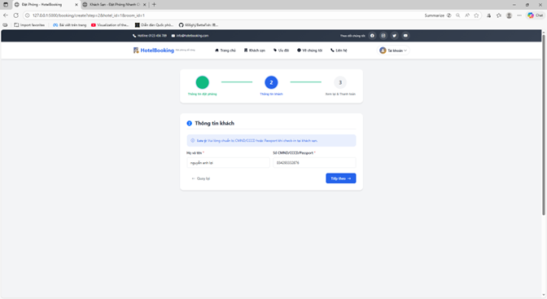Image resolution: width=547 pixels, height=299 pixels.
Task: Open the tab actions menu icon
Action: tap(6, 5)
